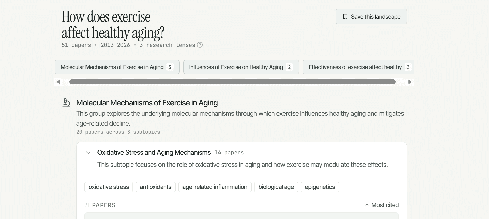
Task: Click the bookmark icon in Save this landscape
Action: tap(345, 17)
